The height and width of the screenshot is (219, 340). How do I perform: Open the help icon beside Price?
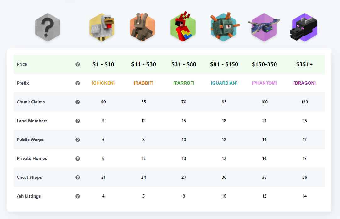tap(78, 64)
